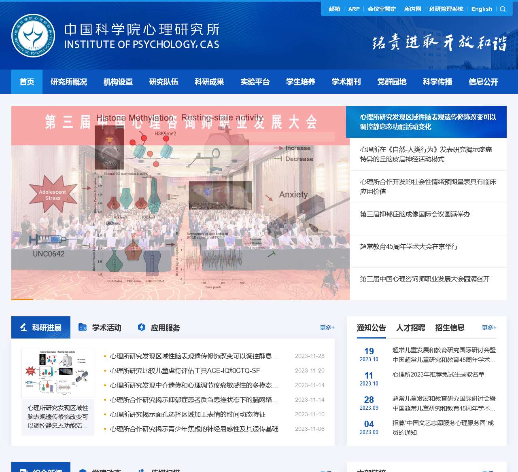Open the 19 2023.10 notice on 超常儿童研讨会
Viewport: 518px width, 472px height.
point(444,355)
